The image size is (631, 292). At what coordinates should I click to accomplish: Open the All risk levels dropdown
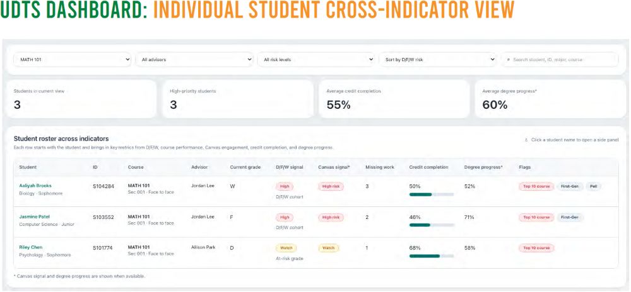coord(316,59)
